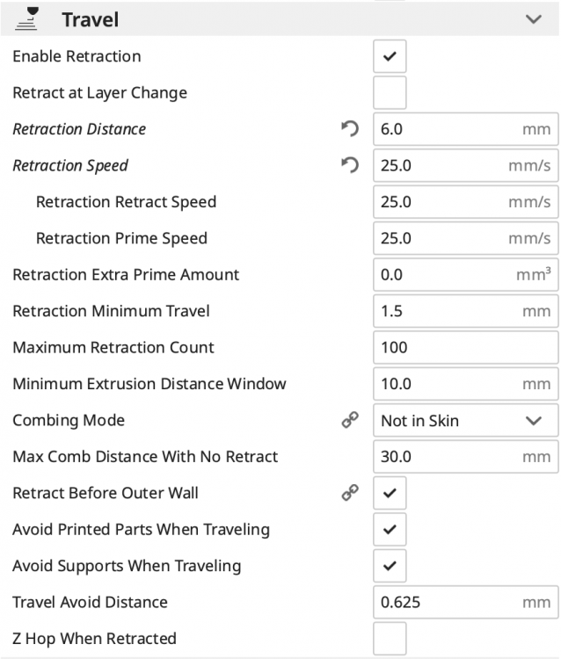561x659 pixels.
Task: Click the Travel category icon
Action: (x=26, y=19)
